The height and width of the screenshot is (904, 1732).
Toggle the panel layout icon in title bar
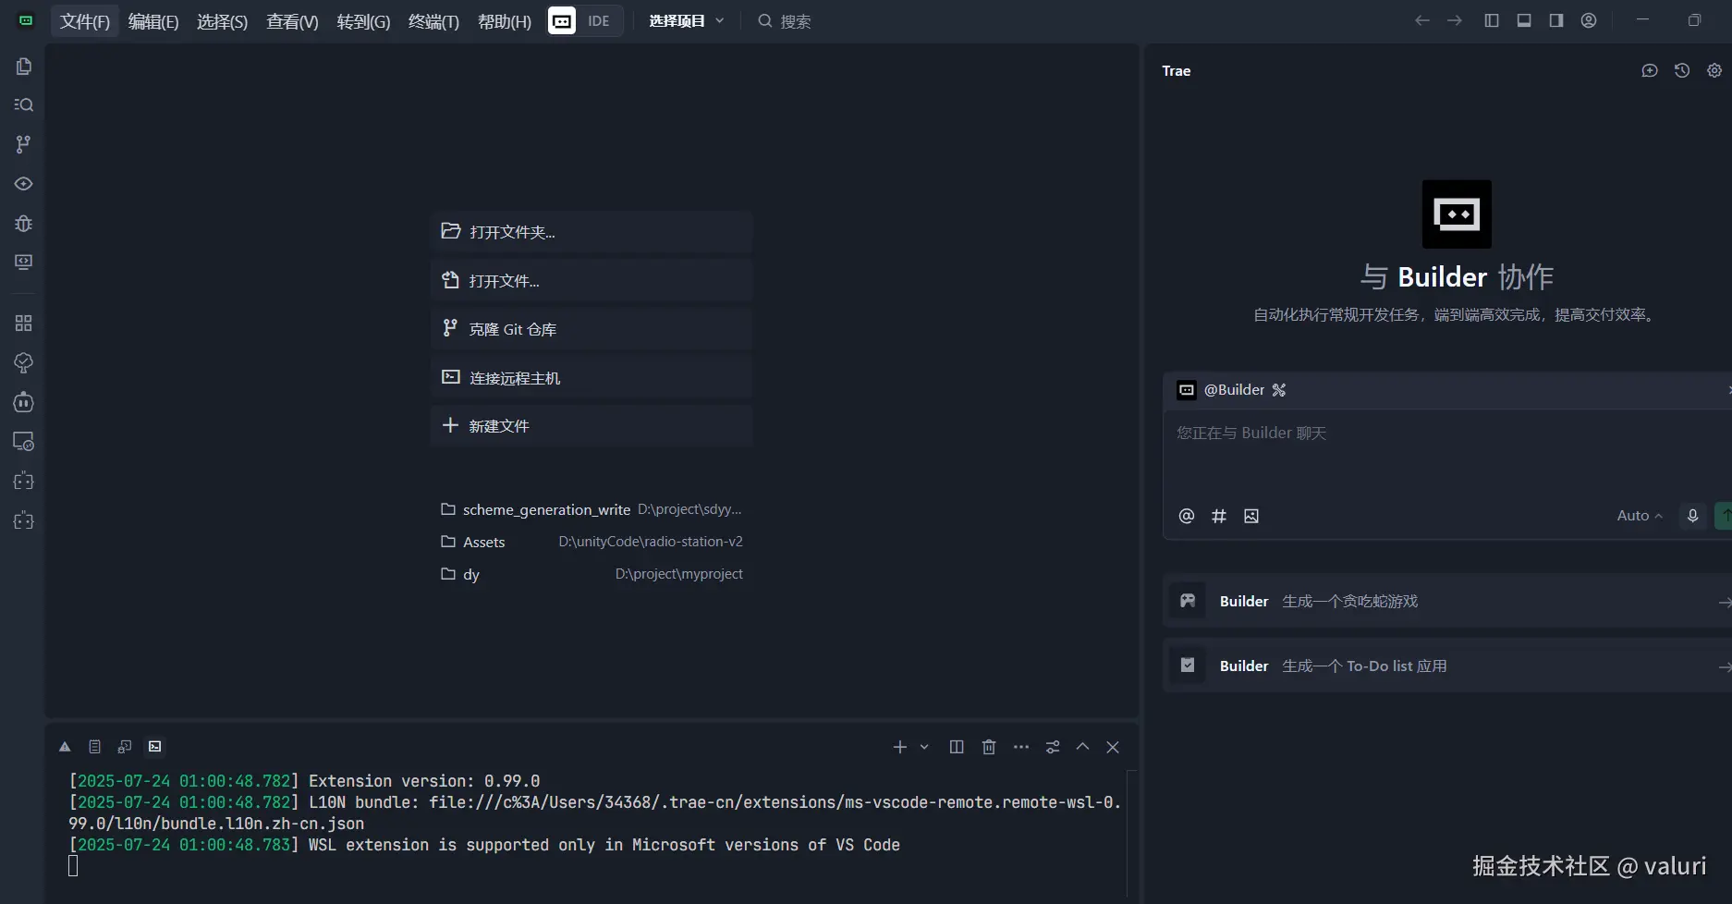[x=1523, y=19]
